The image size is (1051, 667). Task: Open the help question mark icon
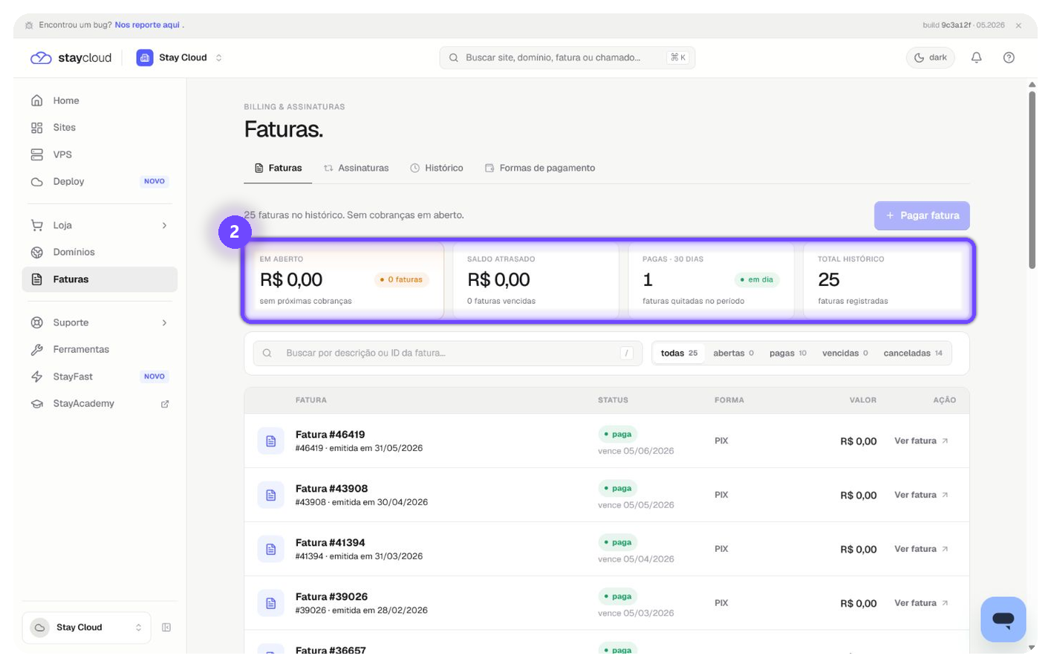1009,57
